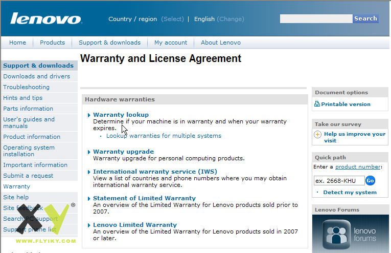Open the Products menu
Viewport: 391px width, 253px height.
(52, 43)
